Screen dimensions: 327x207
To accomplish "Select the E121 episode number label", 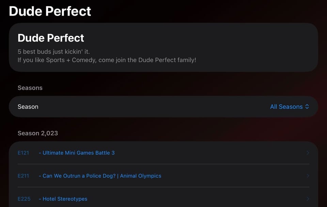I will [x=24, y=153].
